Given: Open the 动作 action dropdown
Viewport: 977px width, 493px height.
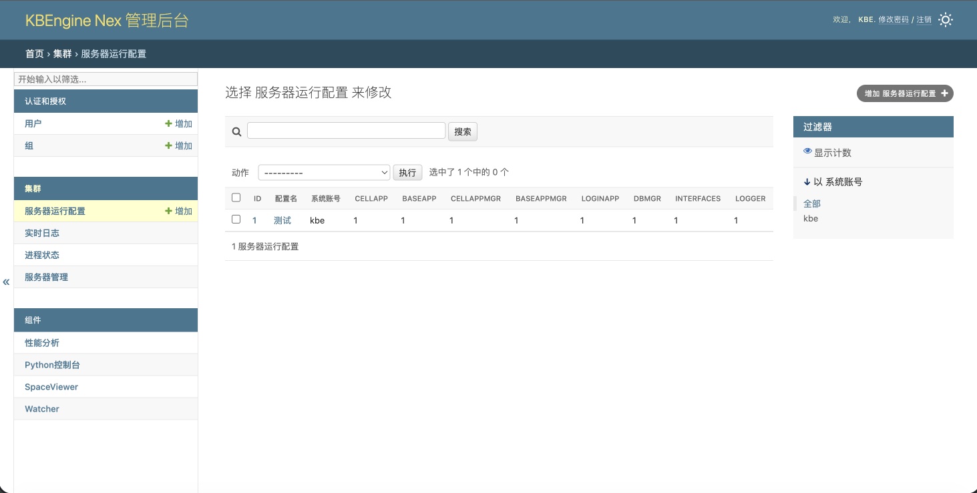Looking at the screenshot, I should click(x=324, y=173).
